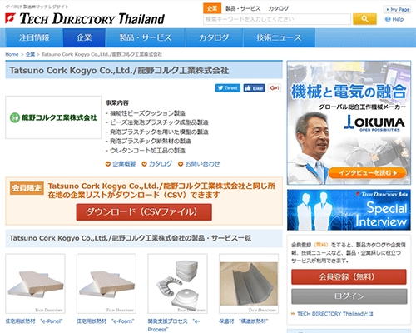Click the OKUMA advertisement banner
This screenshot has height=333, width=416.
349,122
